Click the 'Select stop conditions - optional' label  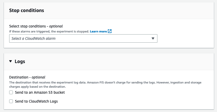coord(36,26)
